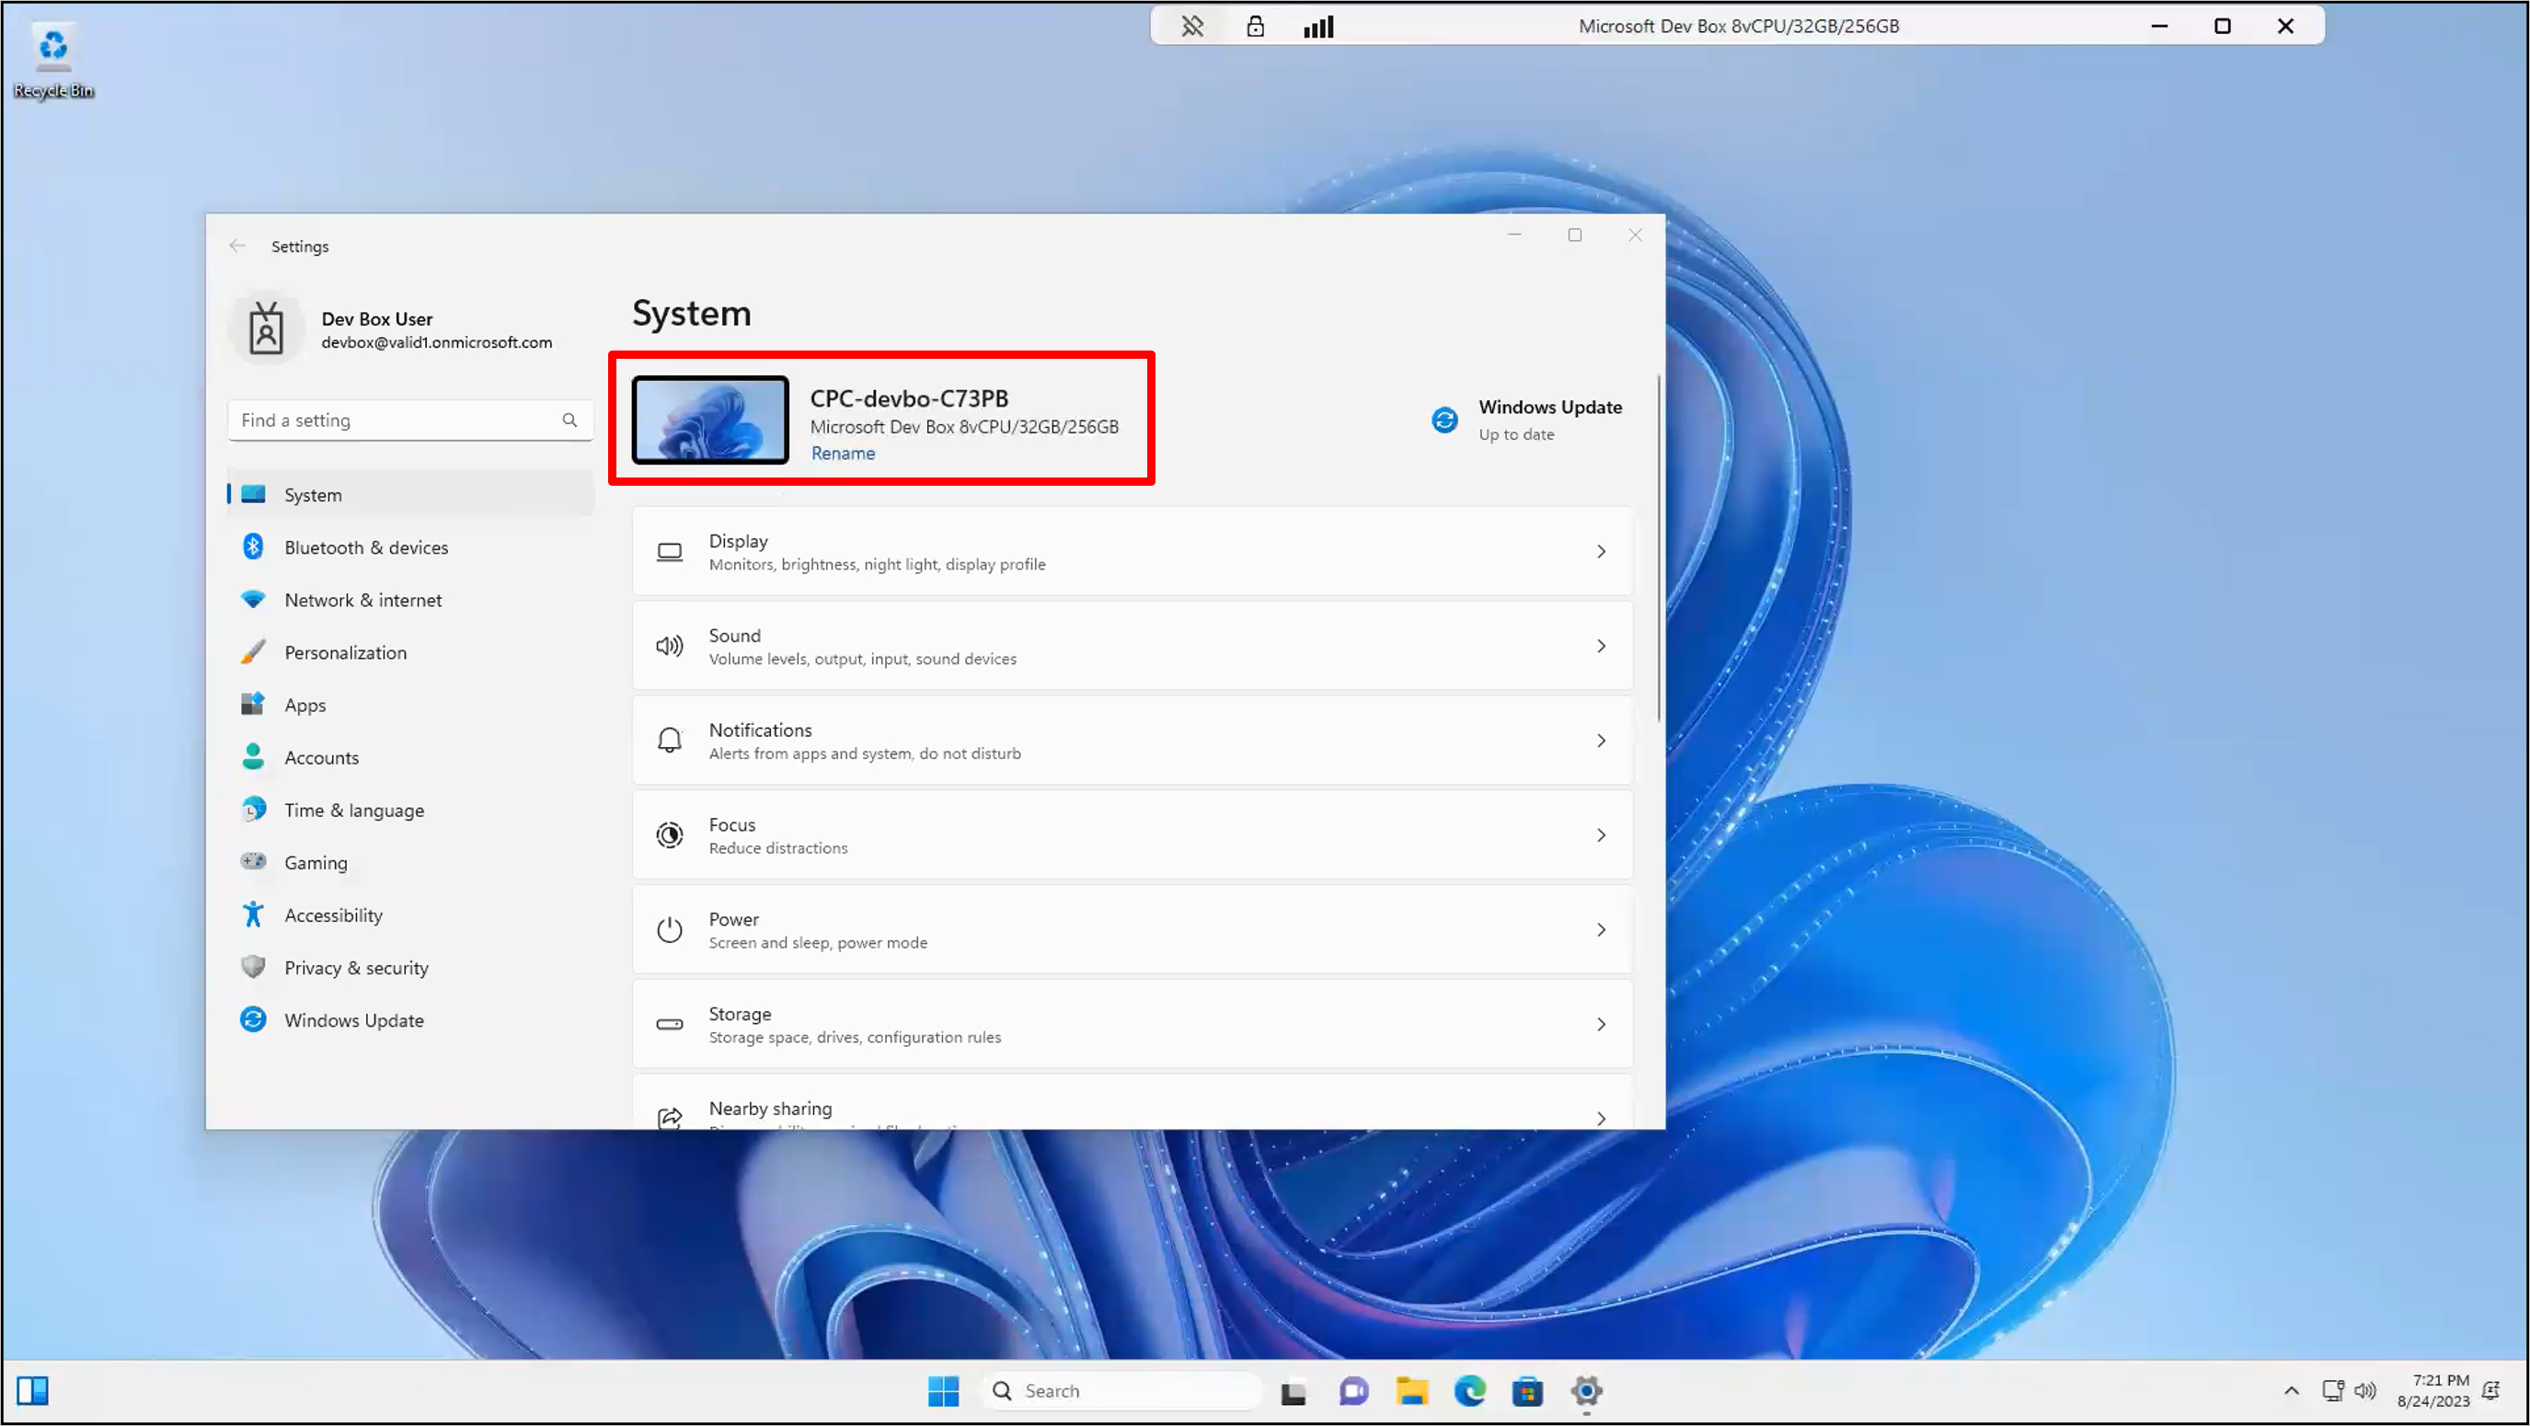Close the Settings window
Viewport: 2530px width, 1426px height.
pyautogui.click(x=1635, y=235)
